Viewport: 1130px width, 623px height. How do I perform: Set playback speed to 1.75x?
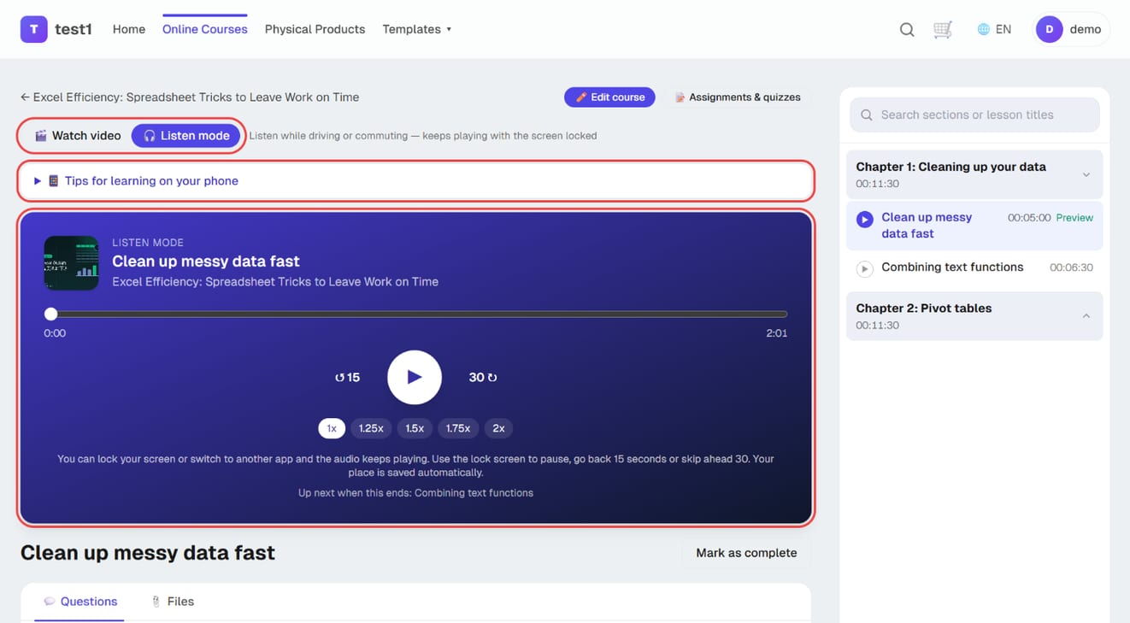pos(458,428)
